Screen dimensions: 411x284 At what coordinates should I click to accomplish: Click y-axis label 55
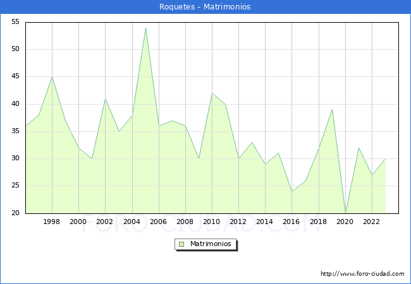(15, 22)
